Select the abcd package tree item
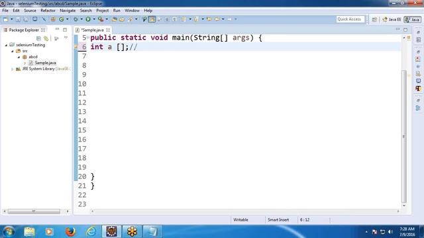 [x=33, y=57]
